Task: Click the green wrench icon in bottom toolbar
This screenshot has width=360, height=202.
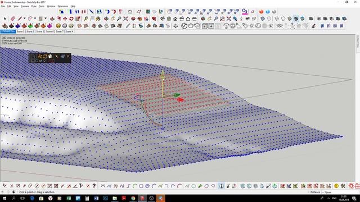Action: (200, 186)
